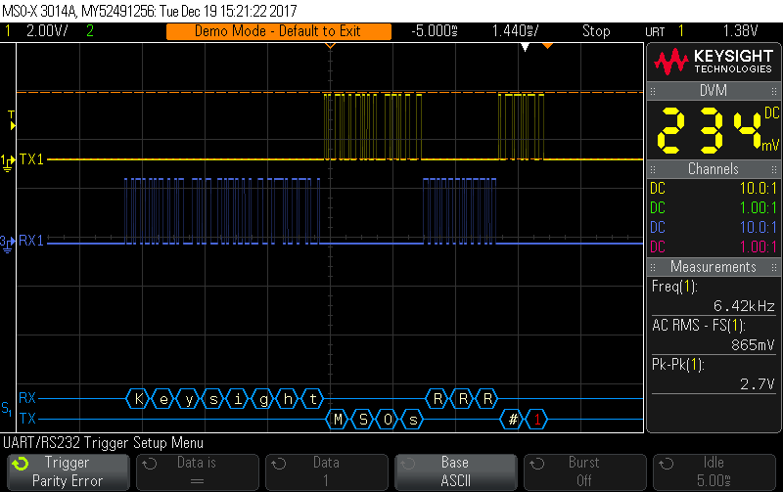Select channel 2 indicator in top bar
Screen dimensions: 783x492
90,31
